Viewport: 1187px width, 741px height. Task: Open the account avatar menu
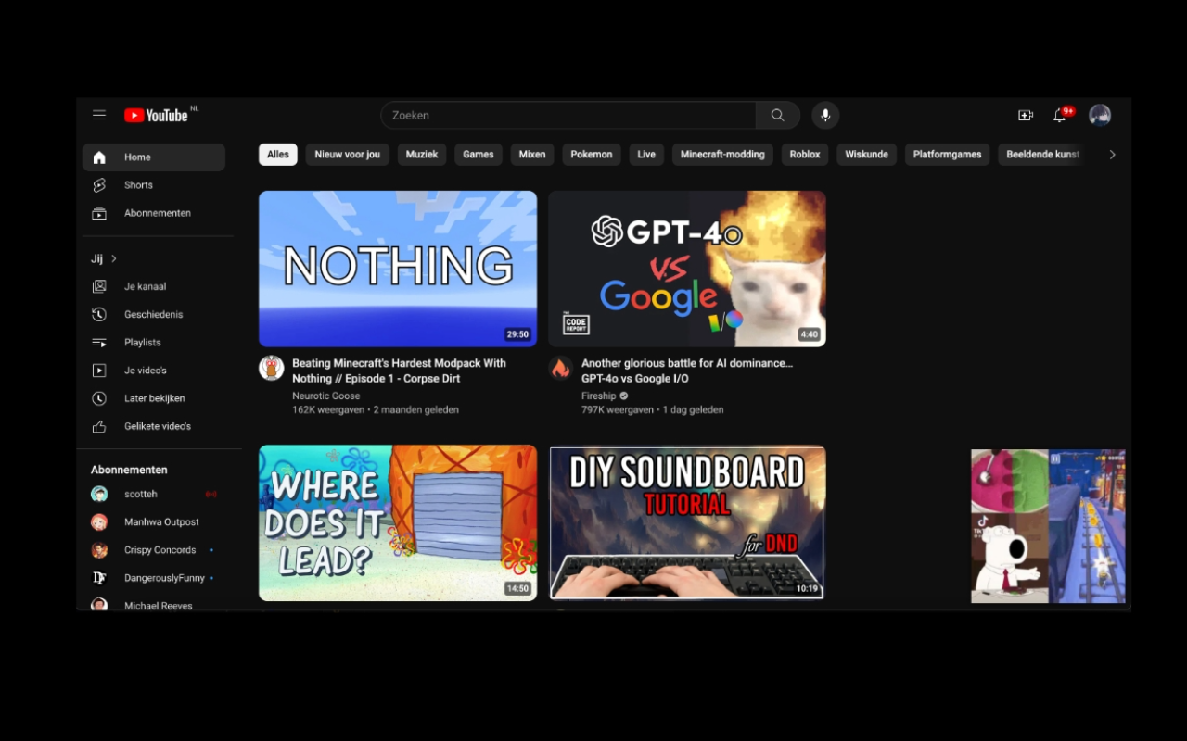(x=1100, y=115)
